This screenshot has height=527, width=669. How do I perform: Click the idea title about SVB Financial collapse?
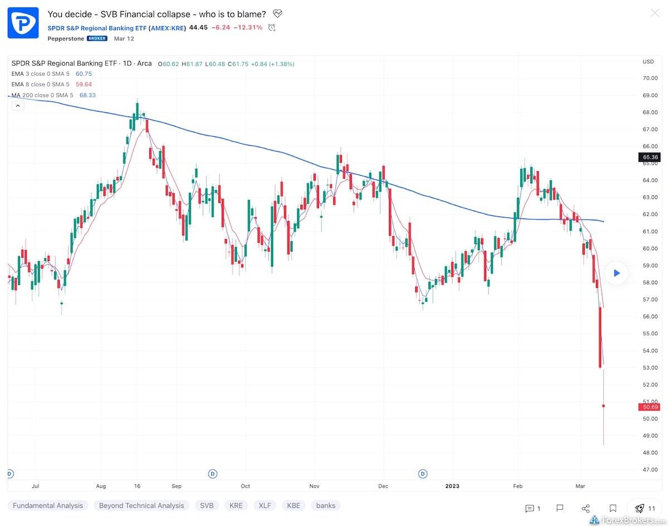coord(157,13)
